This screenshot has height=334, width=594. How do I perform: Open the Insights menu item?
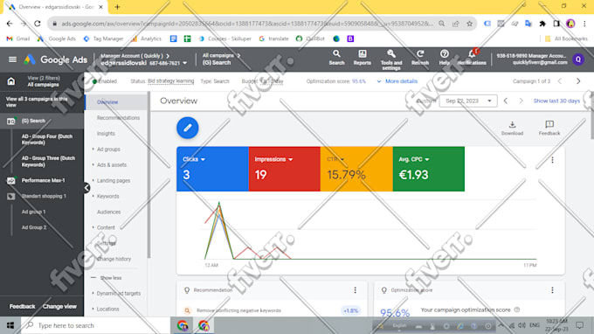point(106,134)
